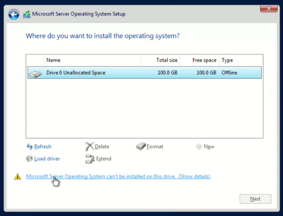283x216 pixels.
Task: Click the Drive 0 disk icon
Action: click(x=35, y=73)
